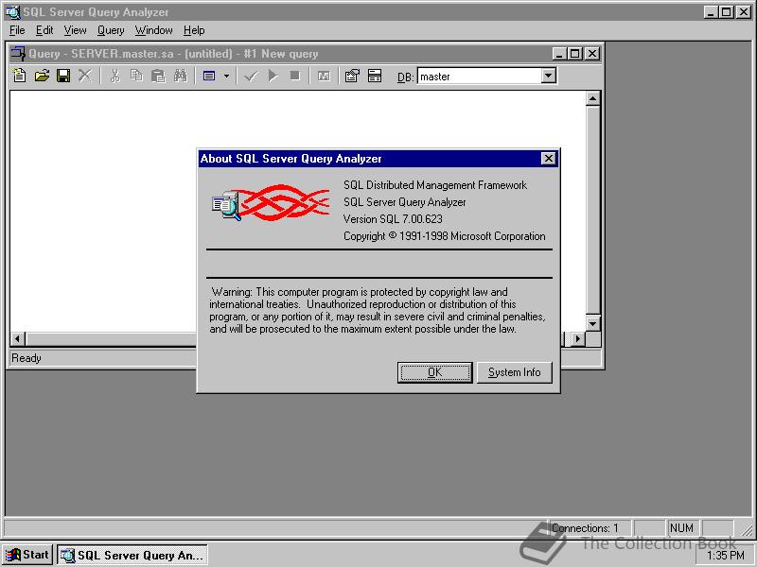Open the Help menu
The height and width of the screenshot is (567, 757).
coord(194,30)
